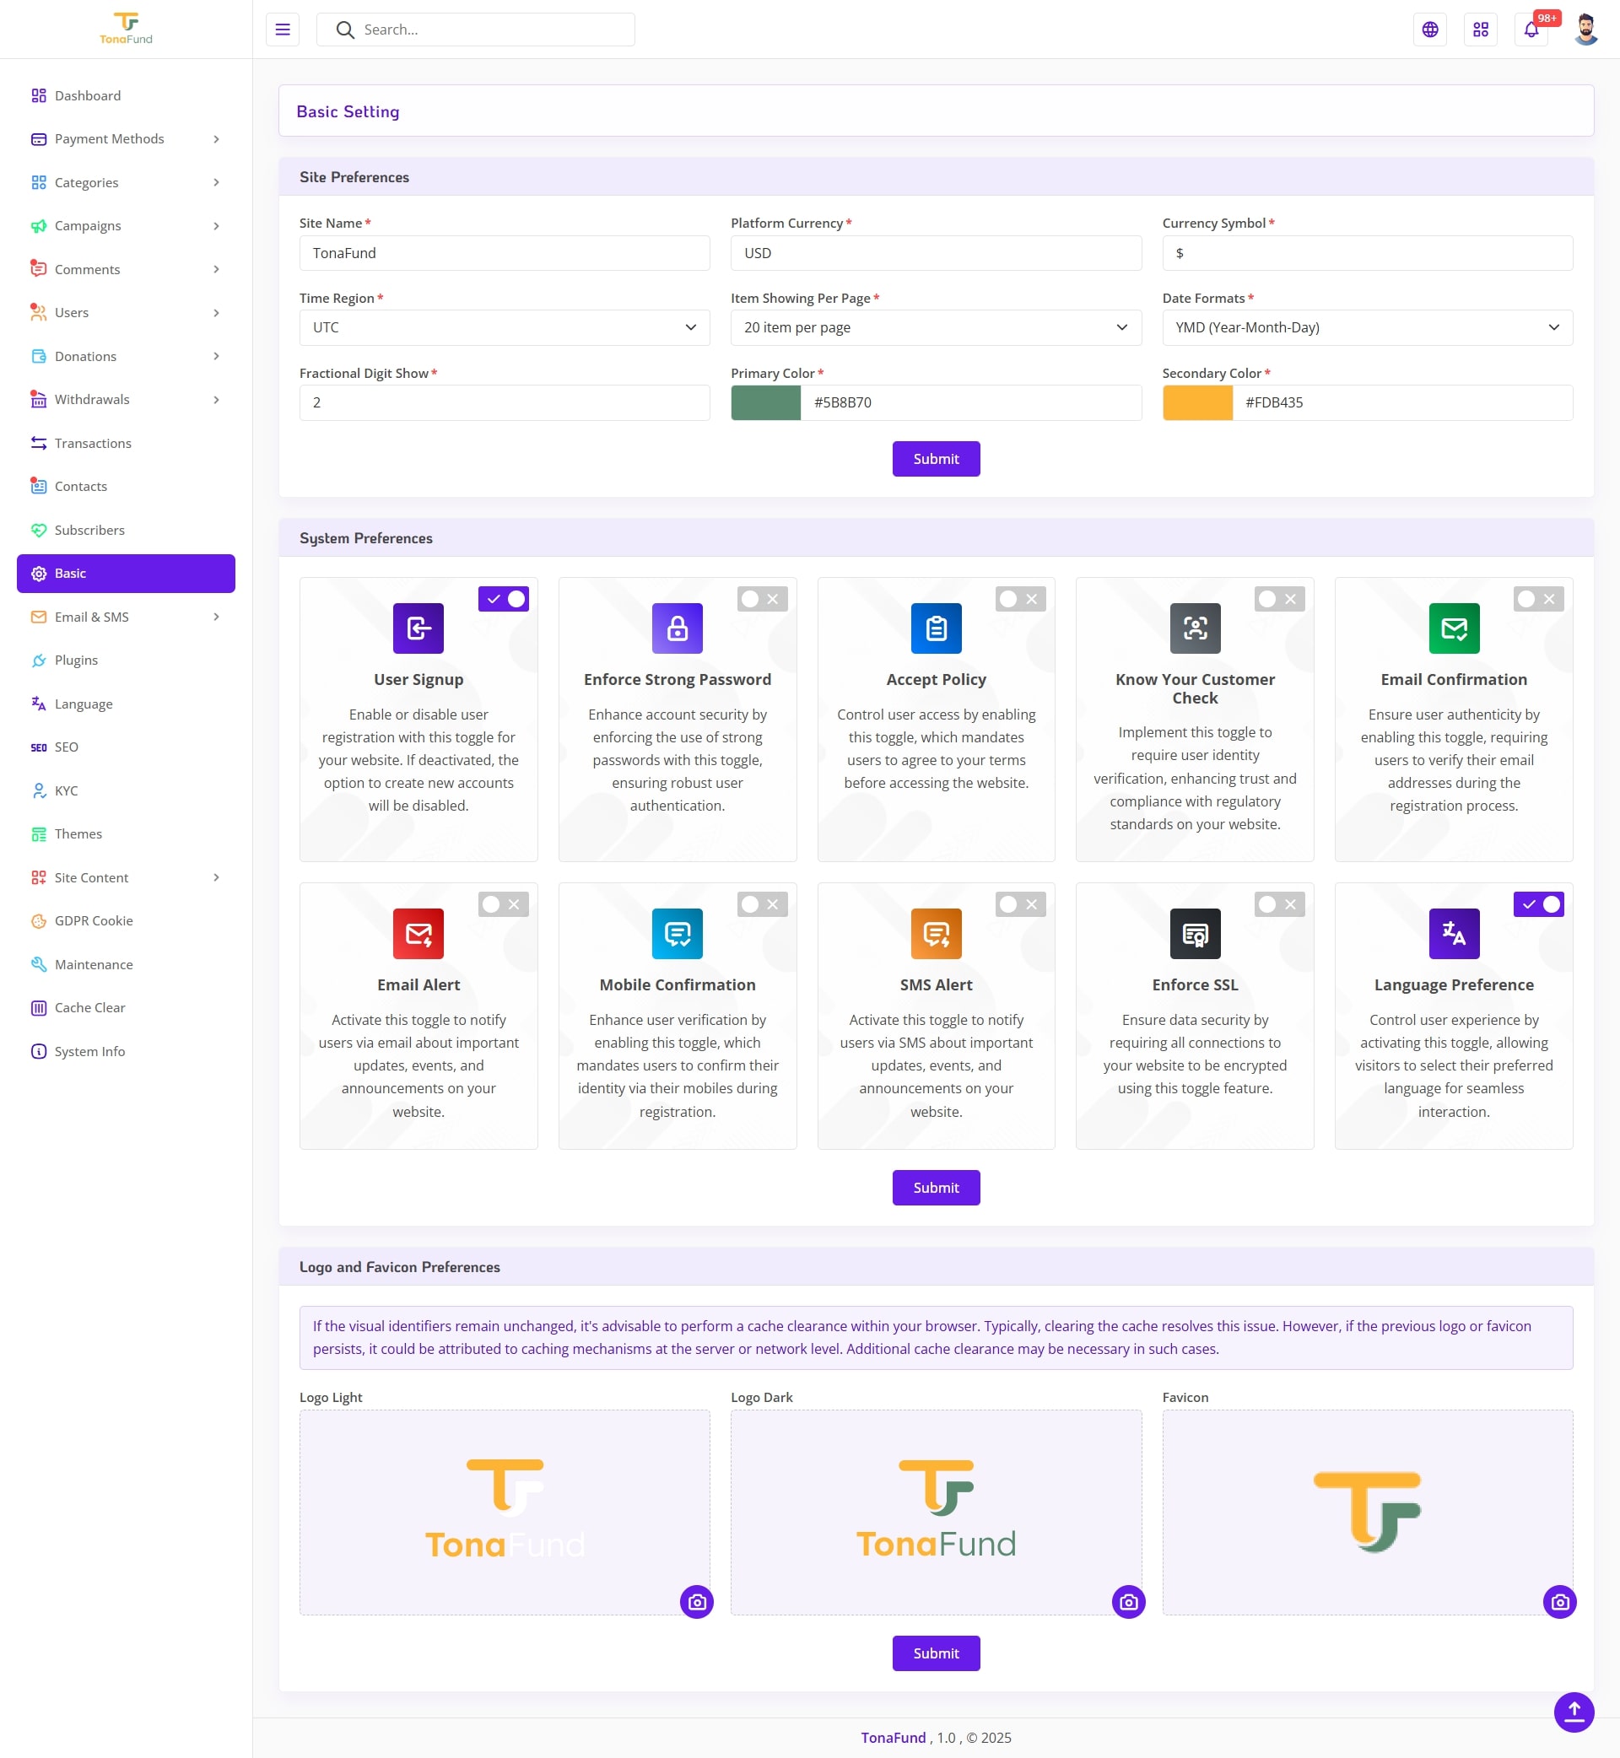
Task: Disable the User Signup toggle
Action: 503,599
